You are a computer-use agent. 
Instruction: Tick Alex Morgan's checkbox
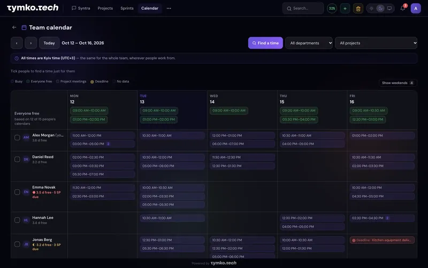[17, 138]
